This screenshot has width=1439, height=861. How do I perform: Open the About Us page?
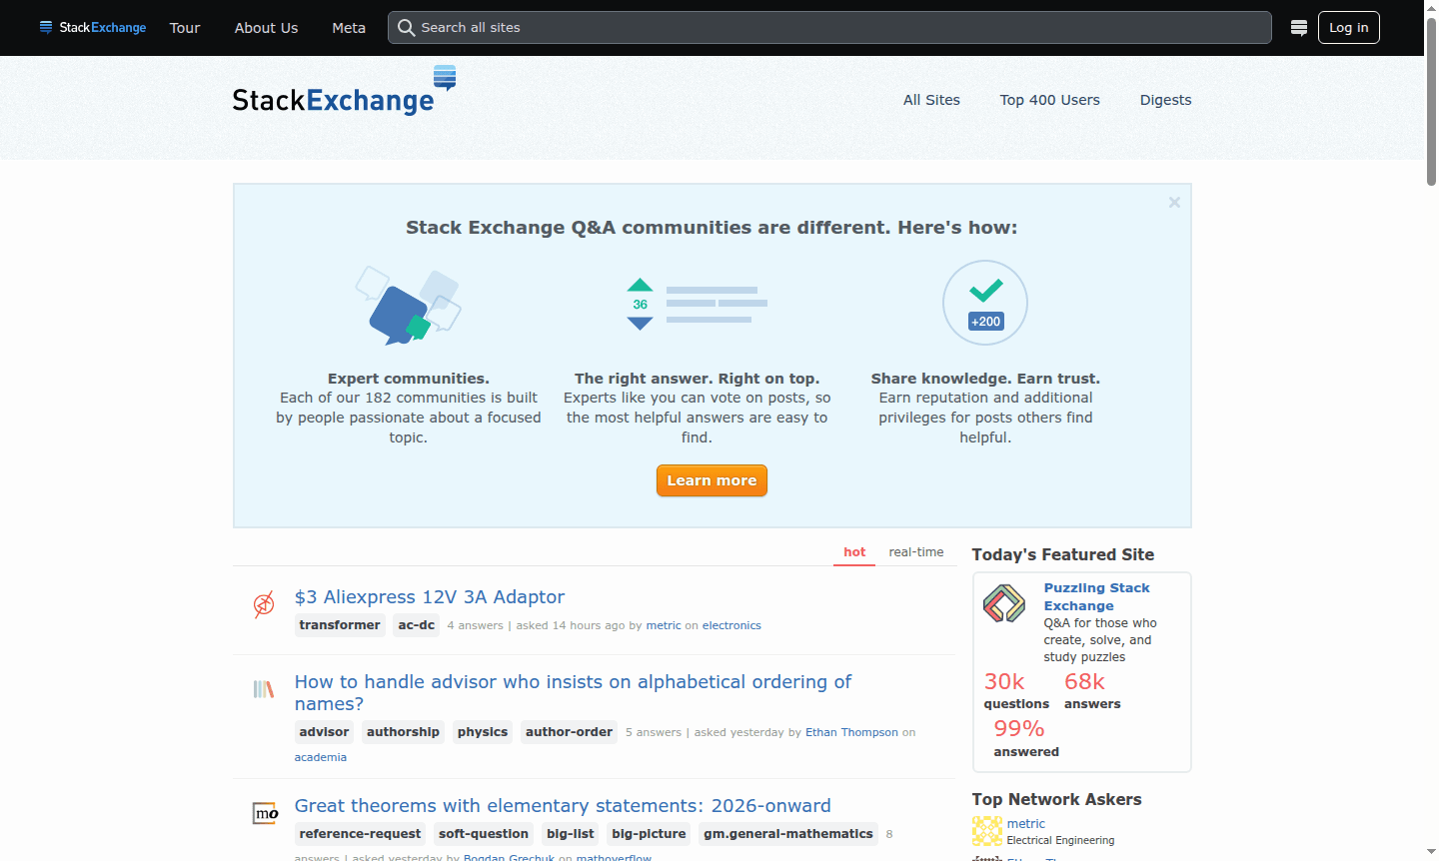(x=266, y=27)
